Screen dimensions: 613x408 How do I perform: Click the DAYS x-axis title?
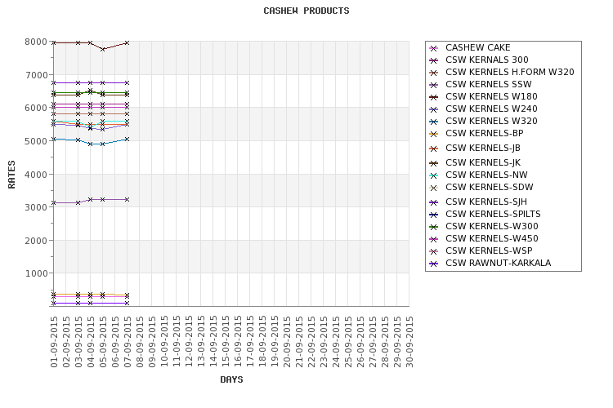pyautogui.click(x=231, y=379)
